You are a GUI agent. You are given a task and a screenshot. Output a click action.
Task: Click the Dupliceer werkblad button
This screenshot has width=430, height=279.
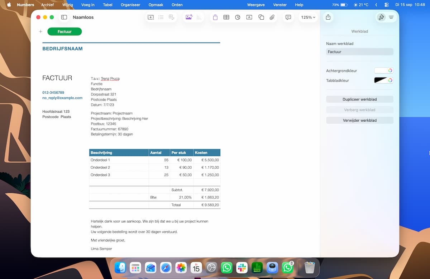360,99
